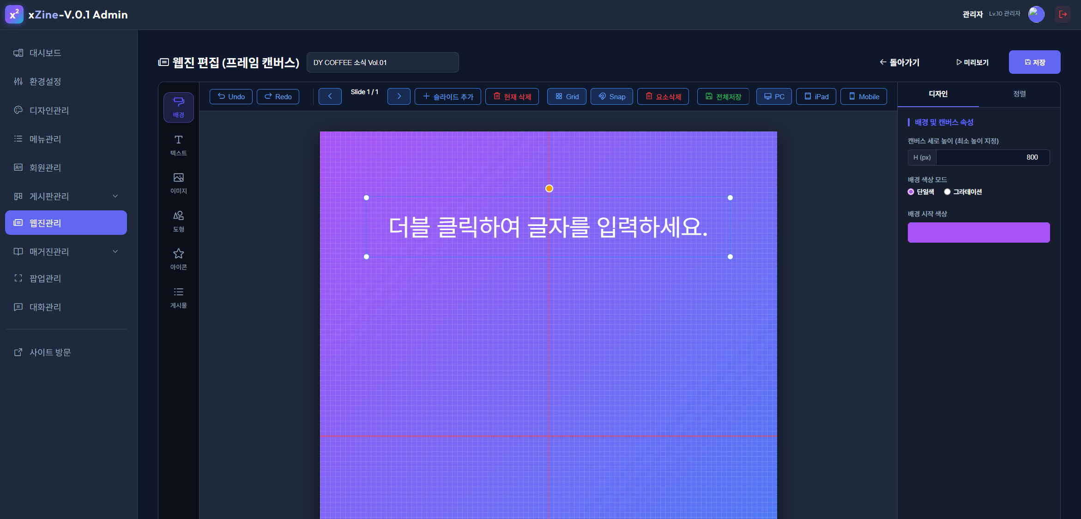1081x519 pixels.
Task: Click the 배경 및 캔버스 속성 heading
Action: 944,122
